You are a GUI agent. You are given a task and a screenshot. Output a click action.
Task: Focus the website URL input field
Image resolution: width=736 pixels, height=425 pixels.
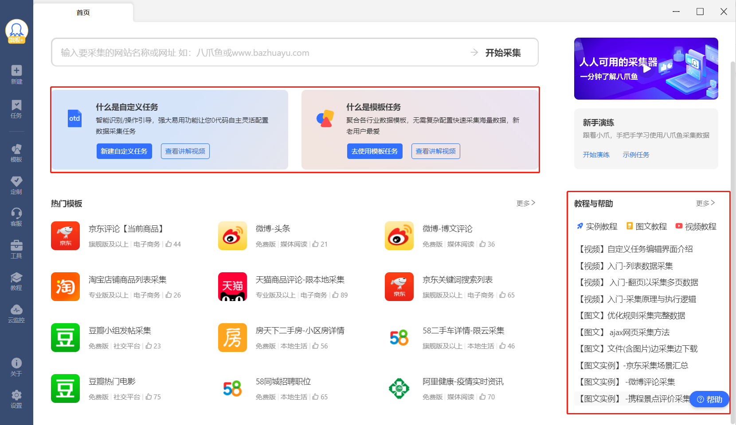click(262, 53)
